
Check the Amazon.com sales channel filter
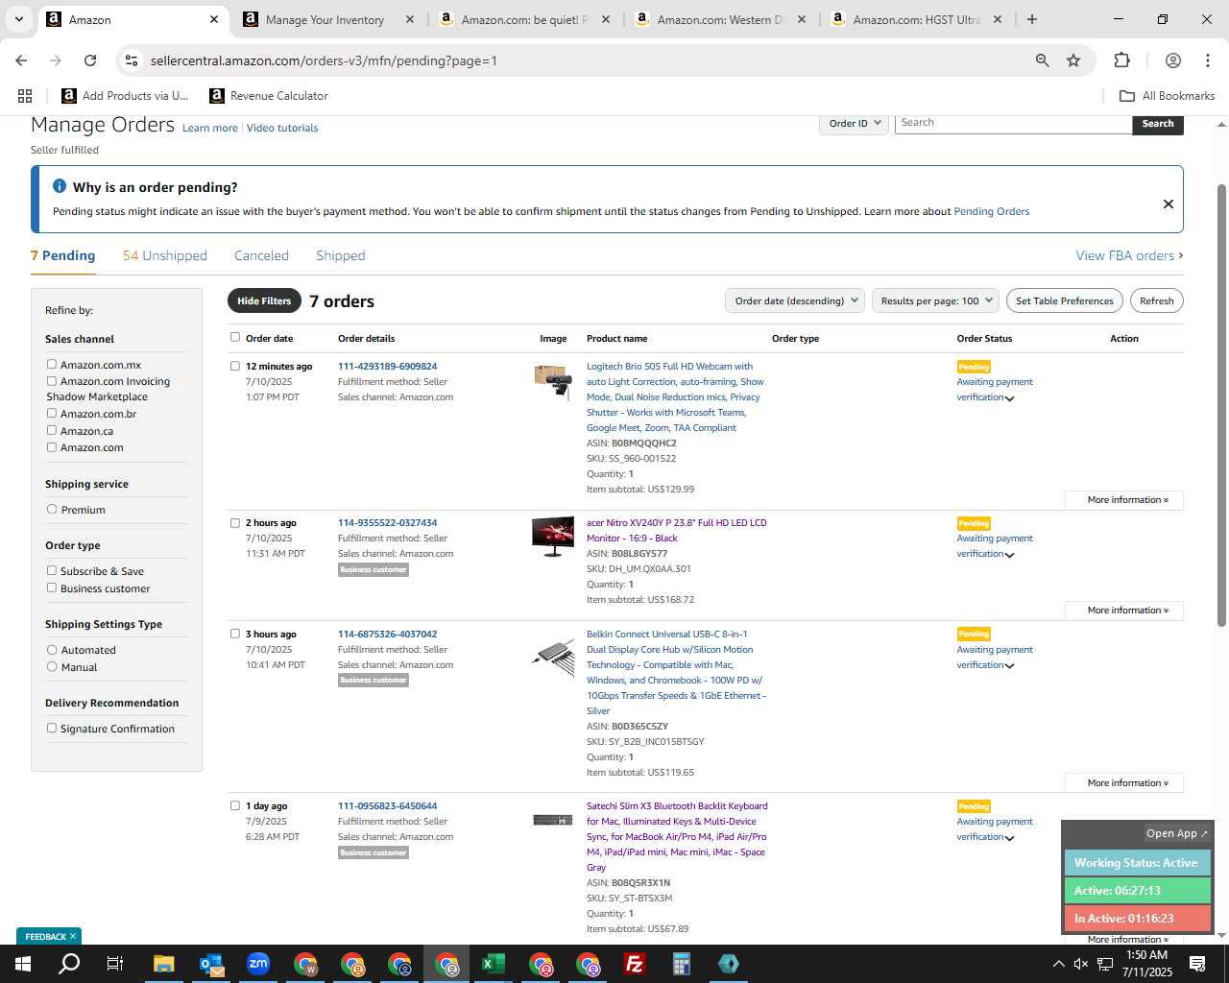[52, 446]
